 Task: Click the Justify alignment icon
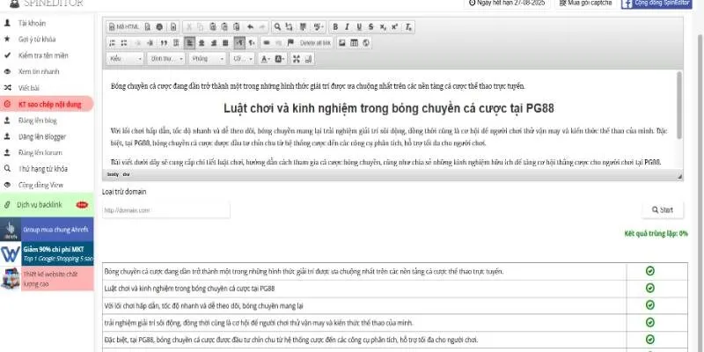point(225,43)
